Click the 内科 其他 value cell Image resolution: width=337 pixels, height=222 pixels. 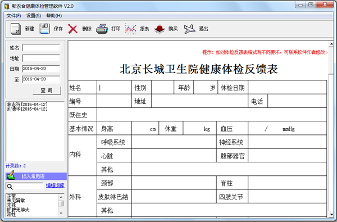(x=229, y=169)
